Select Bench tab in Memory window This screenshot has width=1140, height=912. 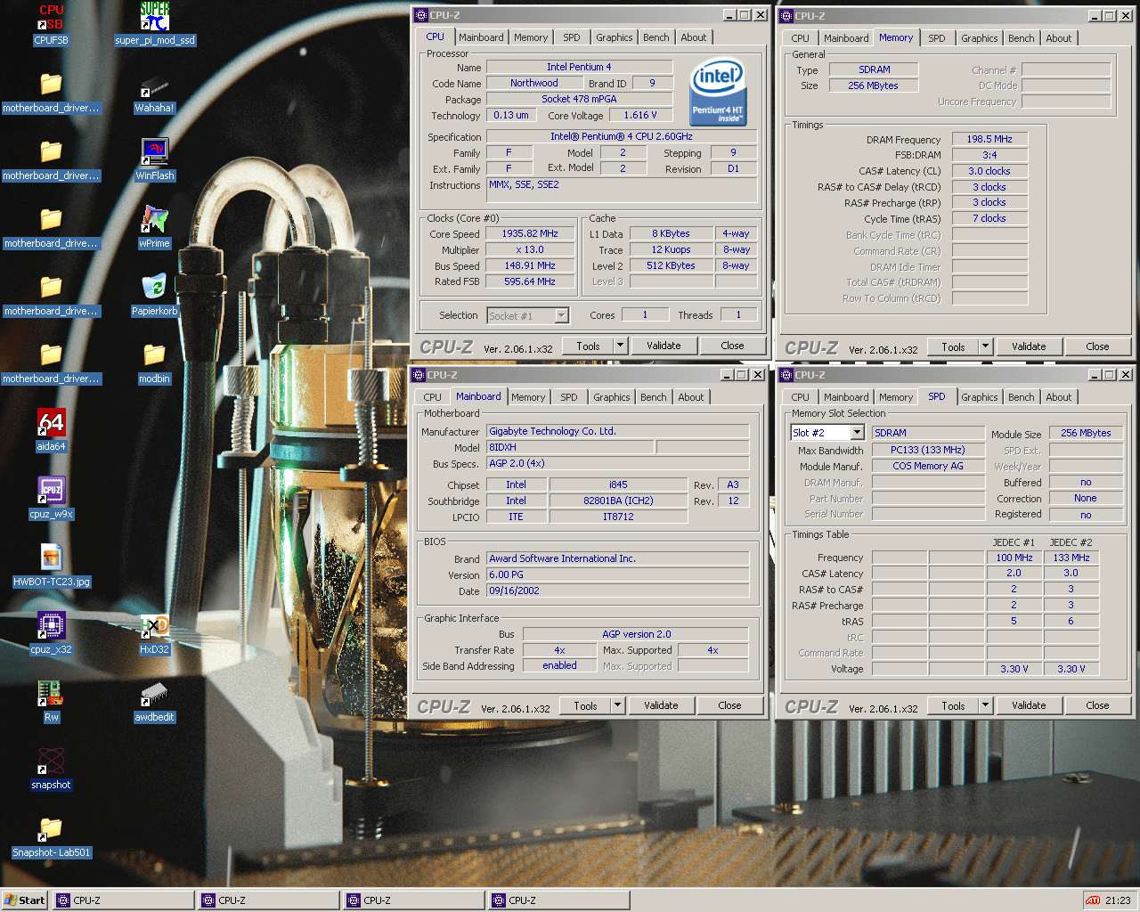click(x=1022, y=38)
